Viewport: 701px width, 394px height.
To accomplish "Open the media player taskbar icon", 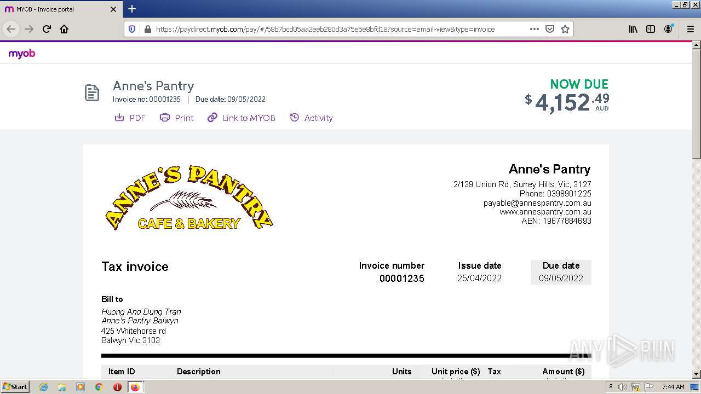I will coord(81,387).
